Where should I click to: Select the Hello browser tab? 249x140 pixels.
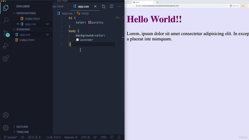pyautogui.click(x=144, y=2)
